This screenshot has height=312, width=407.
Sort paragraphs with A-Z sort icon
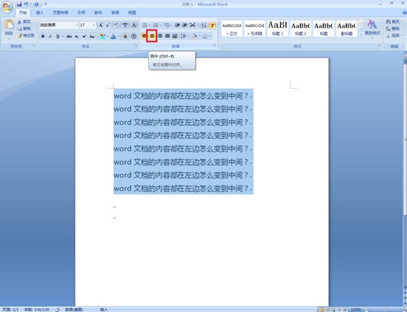203,25
